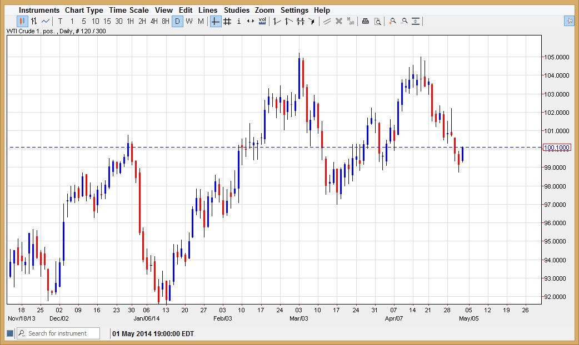Screen dimensions: 579x345
Task: Delete all drawn lines with X-all icon
Action: click(x=350, y=21)
